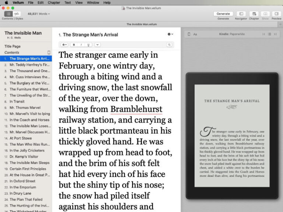Viewport: 283px width, 212px height.
Task: Open the View menu
Action: 79,3
